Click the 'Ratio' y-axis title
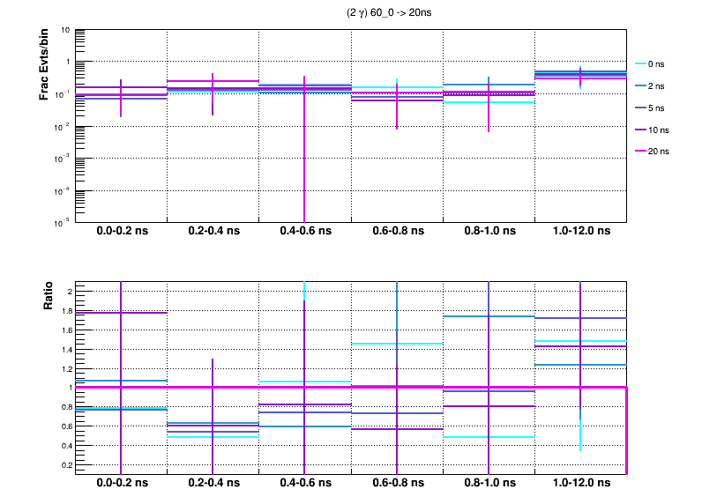The image size is (702, 504). [x=49, y=299]
